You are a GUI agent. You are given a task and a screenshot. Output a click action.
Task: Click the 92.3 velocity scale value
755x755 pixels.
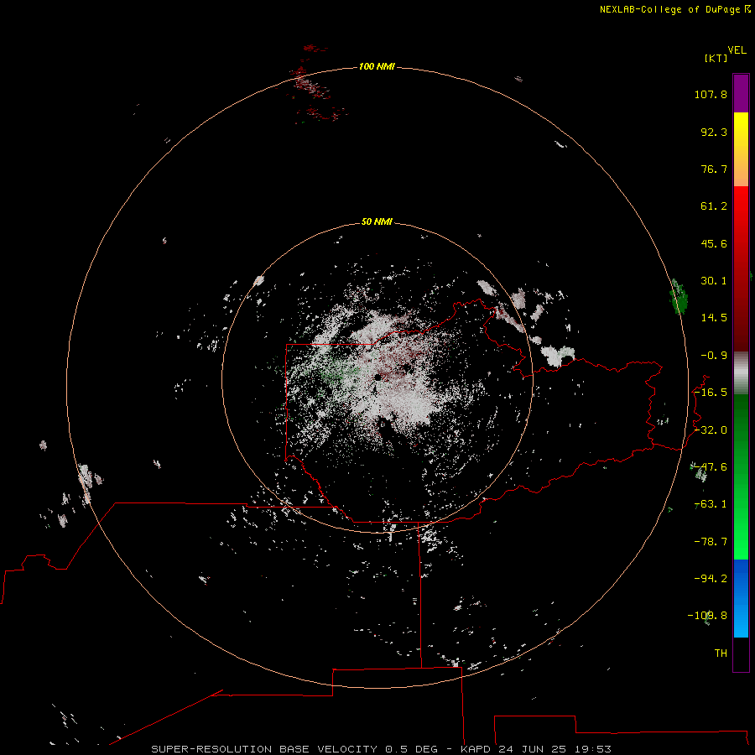[x=714, y=132]
